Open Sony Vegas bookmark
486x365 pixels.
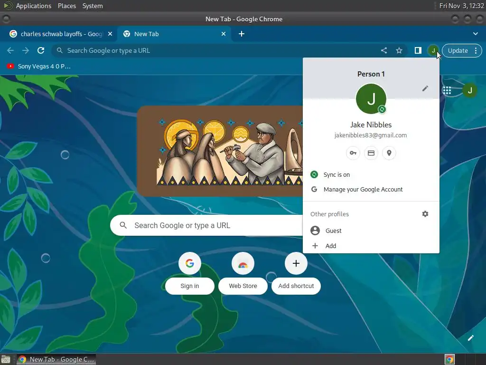pos(39,66)
